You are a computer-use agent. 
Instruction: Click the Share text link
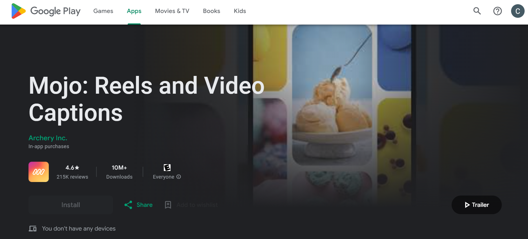(145, 205)
